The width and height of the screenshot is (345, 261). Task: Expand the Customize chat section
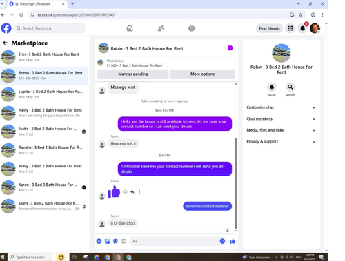point(281,107)
